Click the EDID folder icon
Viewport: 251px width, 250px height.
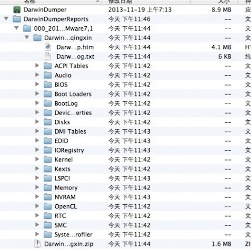[x=48, y=141]
